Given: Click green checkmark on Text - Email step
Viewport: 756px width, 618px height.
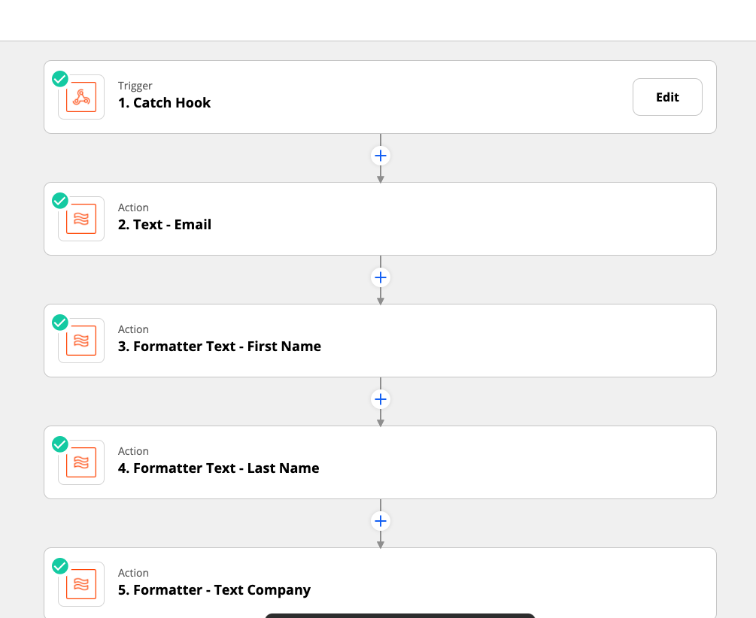Looking at the screenshot, I should tap(60, 201).
